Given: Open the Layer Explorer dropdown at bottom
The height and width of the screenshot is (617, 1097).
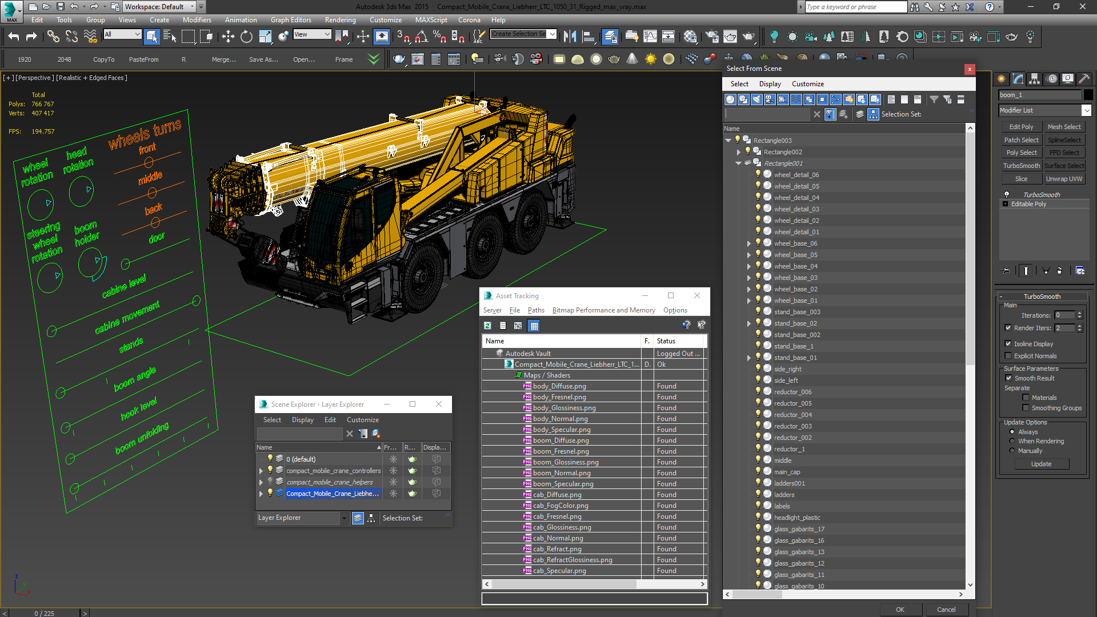Looking at the screenshot, I should coord(343,518).
